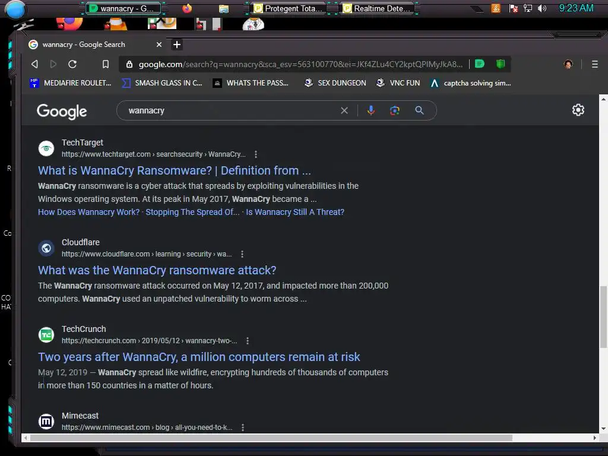View site info via the padlock icon
This screenshot has width=608, height=456.
pos(129,64)
